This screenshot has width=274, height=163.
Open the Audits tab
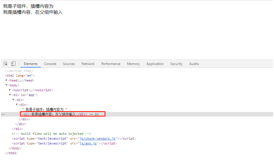click(x=194, y=64)
